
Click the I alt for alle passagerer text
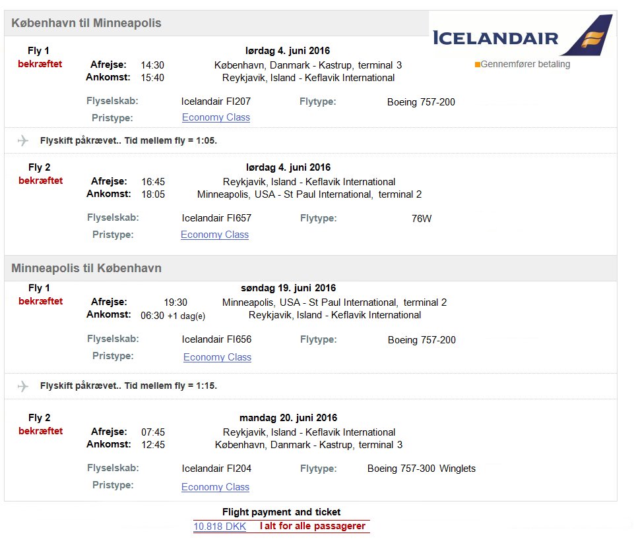pyautogui.click(x=313, y=526)
